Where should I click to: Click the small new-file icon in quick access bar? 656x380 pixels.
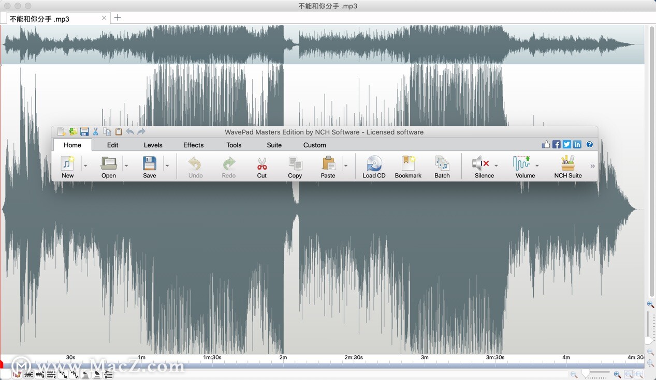62,132
